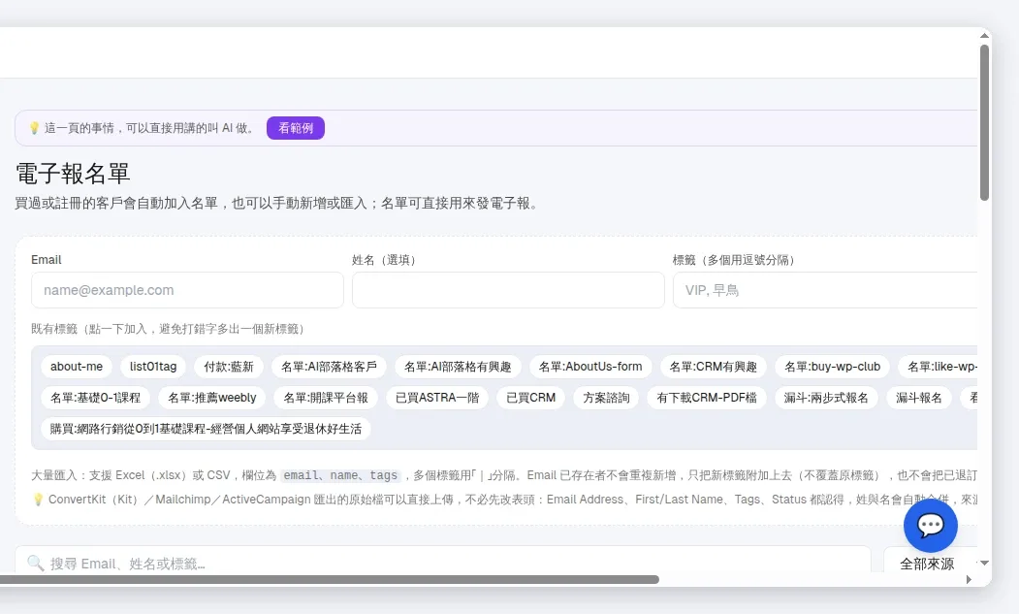1019x614 pixels.
Task: Add the 已買CRM tag
Action: [531, 398]
